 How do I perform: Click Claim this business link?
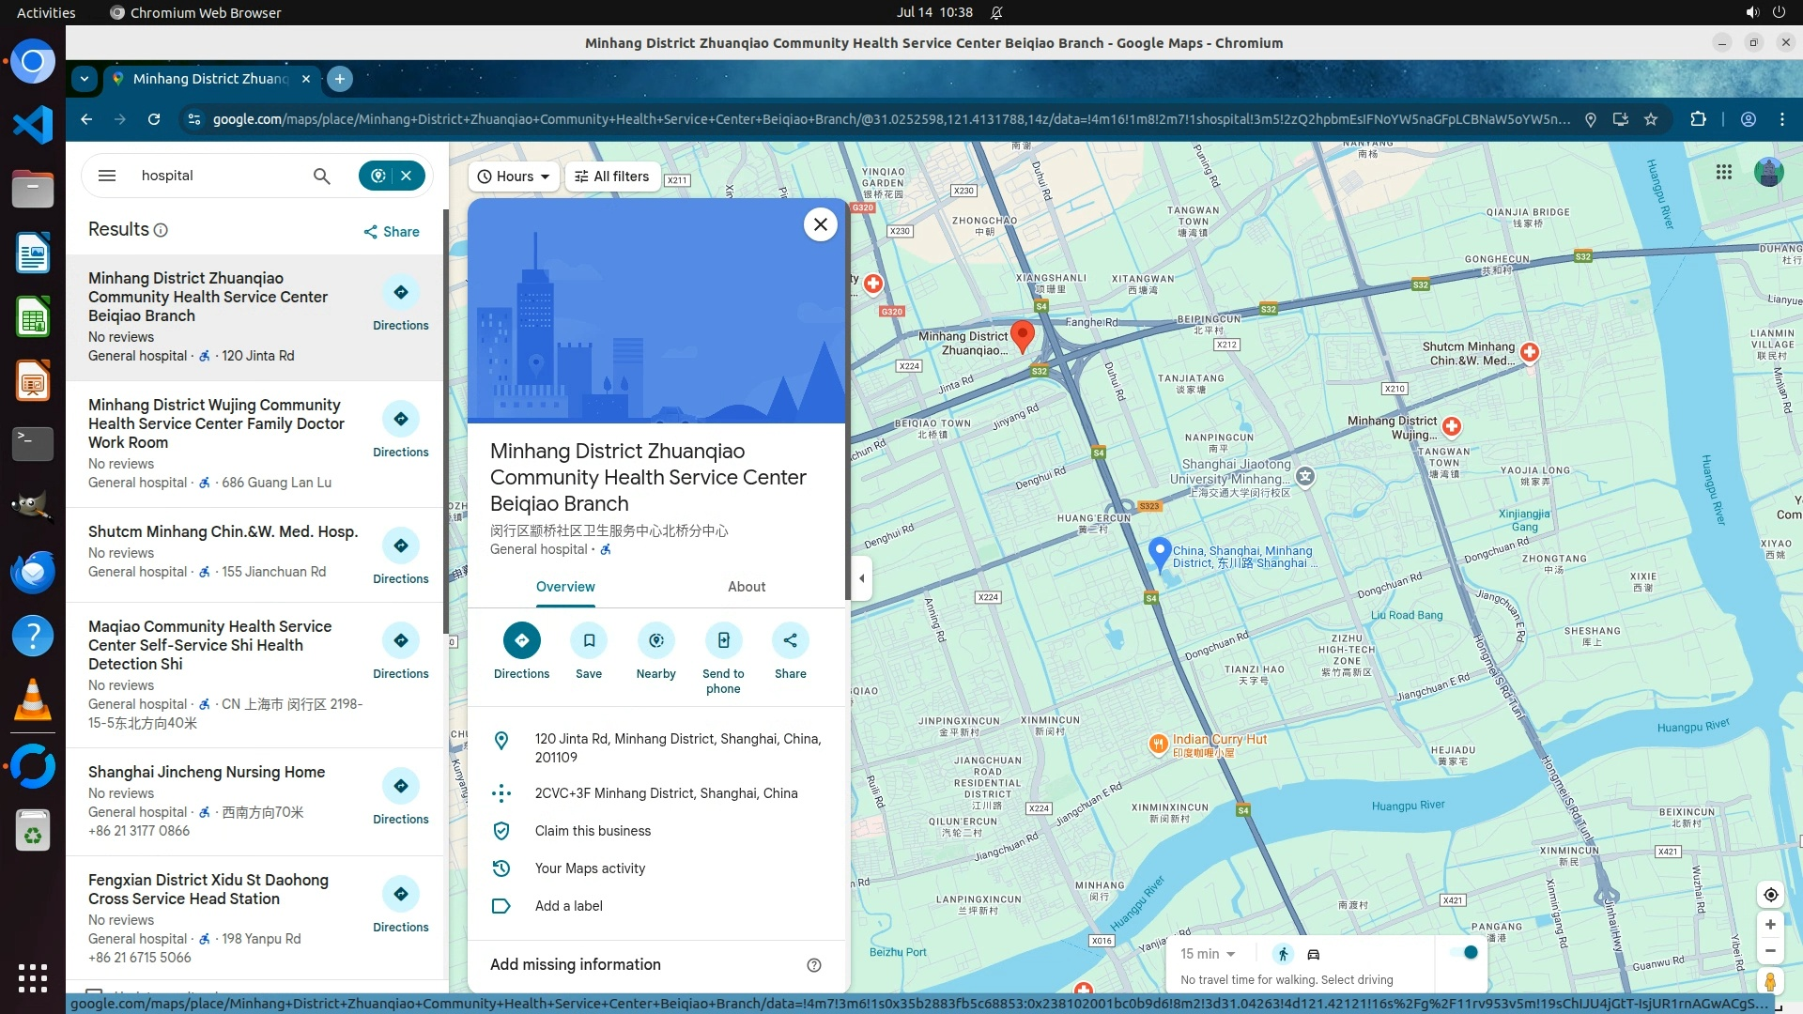(x=593, y=831)
